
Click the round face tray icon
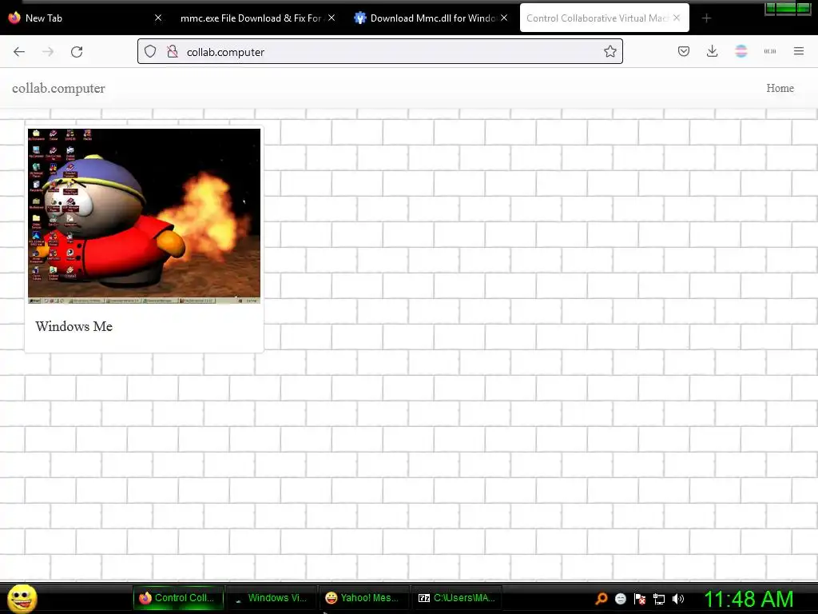click(620, 599)
